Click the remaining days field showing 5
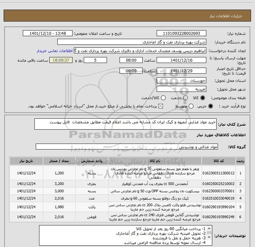Viewport: 255px width, 247px height. pos(95,60)
